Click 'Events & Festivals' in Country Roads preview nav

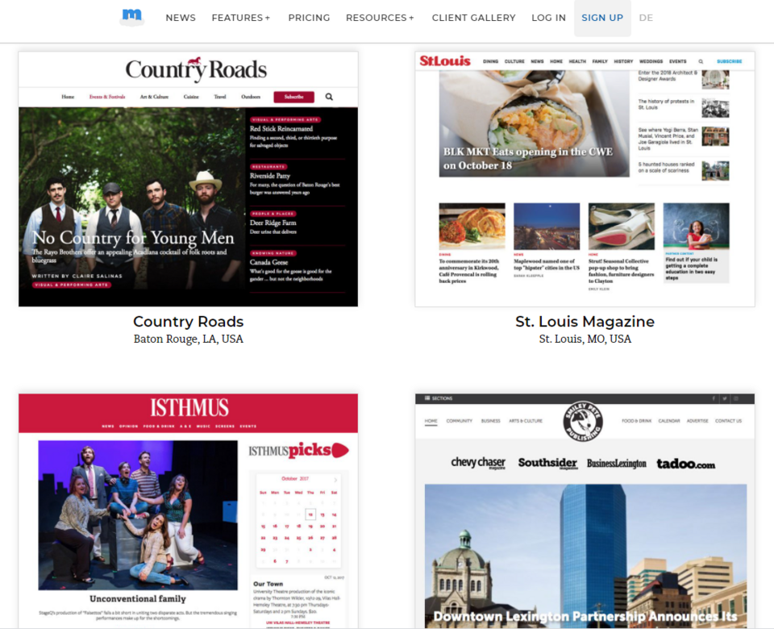[107, 97]
